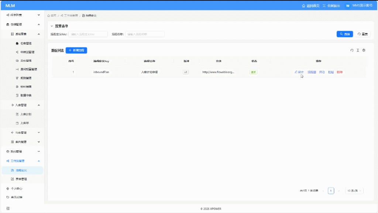
Task: Click the red 删除 link in the row
Action: point(340,72)
